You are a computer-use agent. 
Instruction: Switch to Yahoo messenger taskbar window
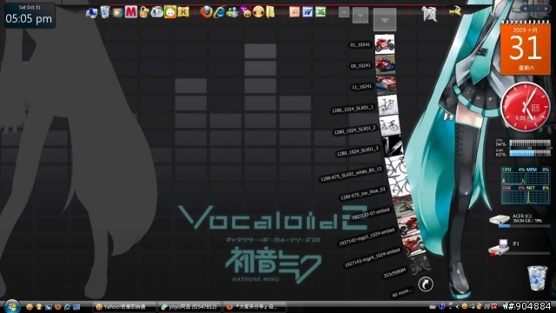(x=124, y=307)
